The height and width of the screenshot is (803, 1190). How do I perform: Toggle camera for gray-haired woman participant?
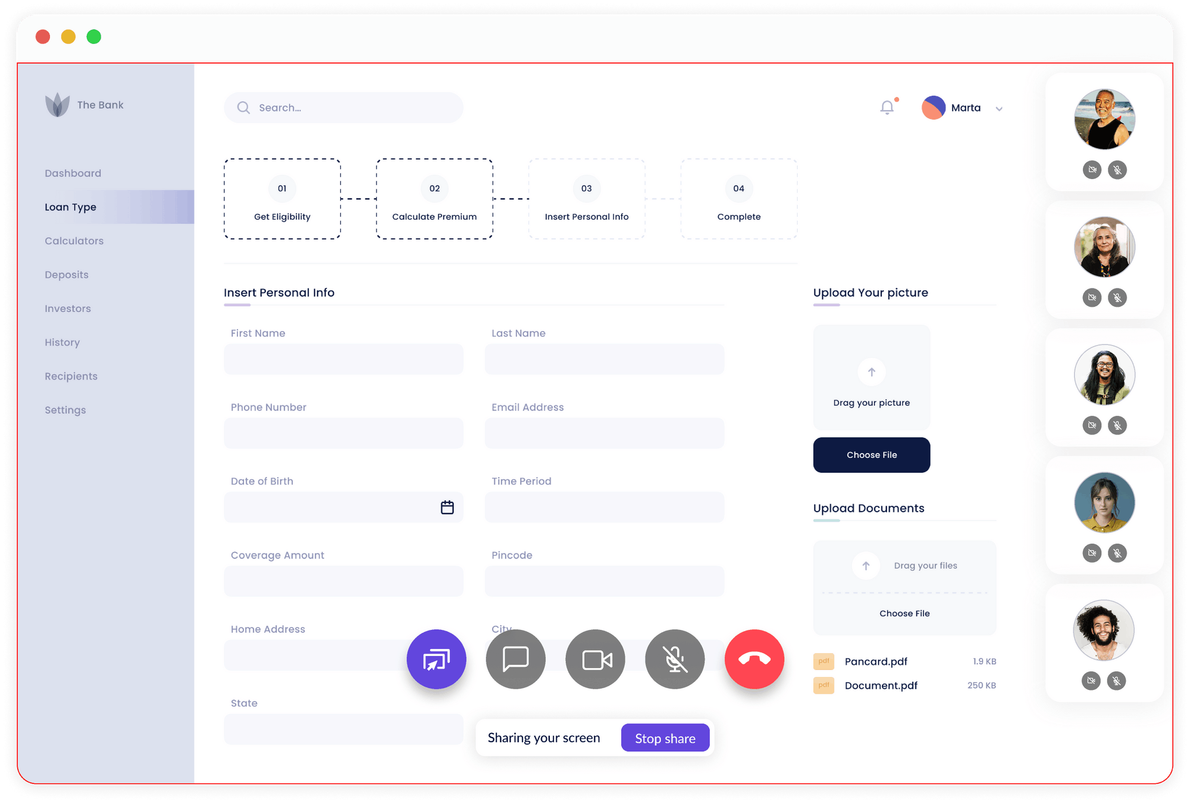coord(1092,297)
